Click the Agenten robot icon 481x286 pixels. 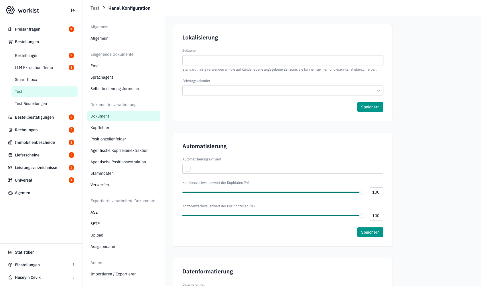pyautogui.click(x=10, y=193)
